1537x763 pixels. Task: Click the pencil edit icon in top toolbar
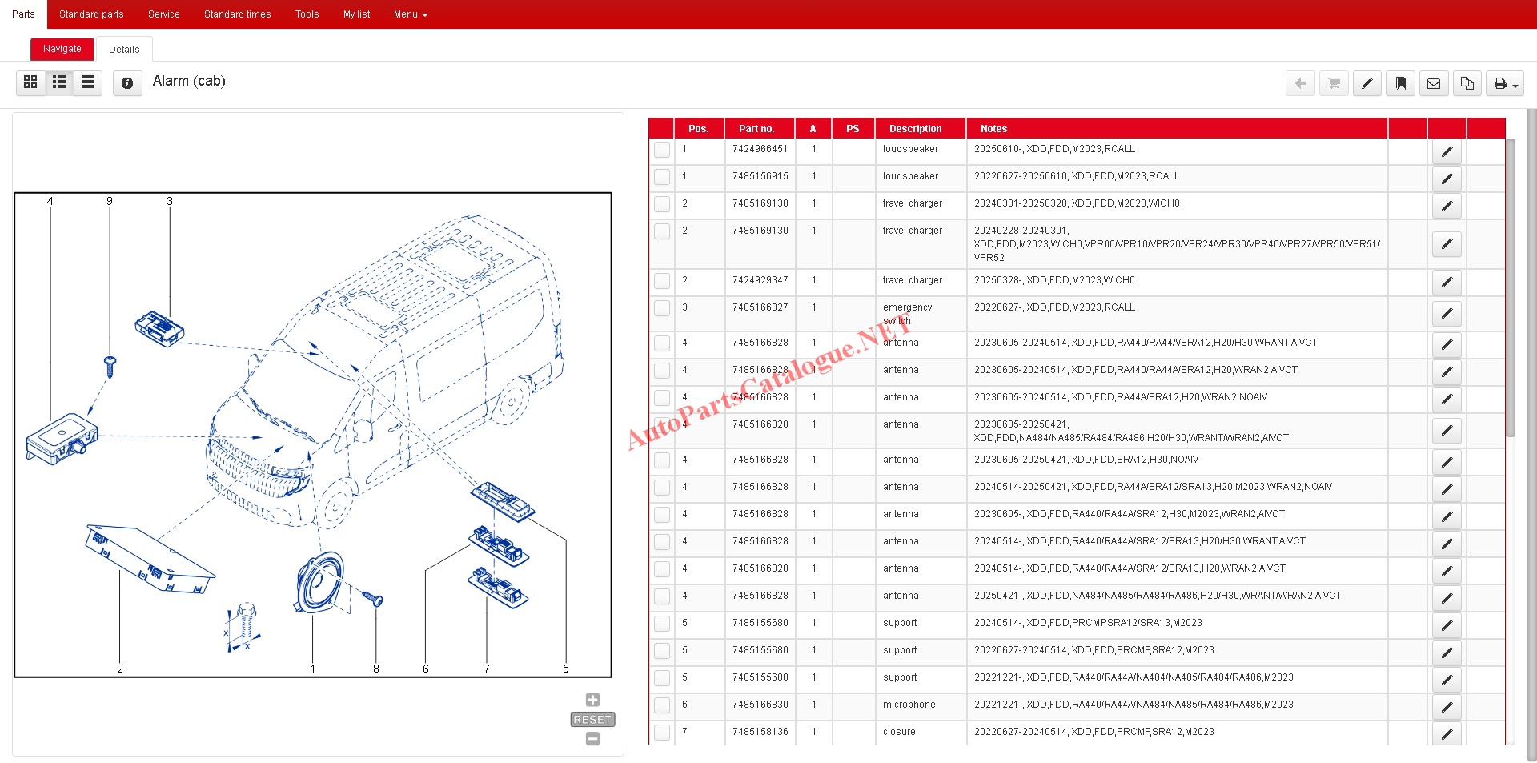coord(1366,83)
